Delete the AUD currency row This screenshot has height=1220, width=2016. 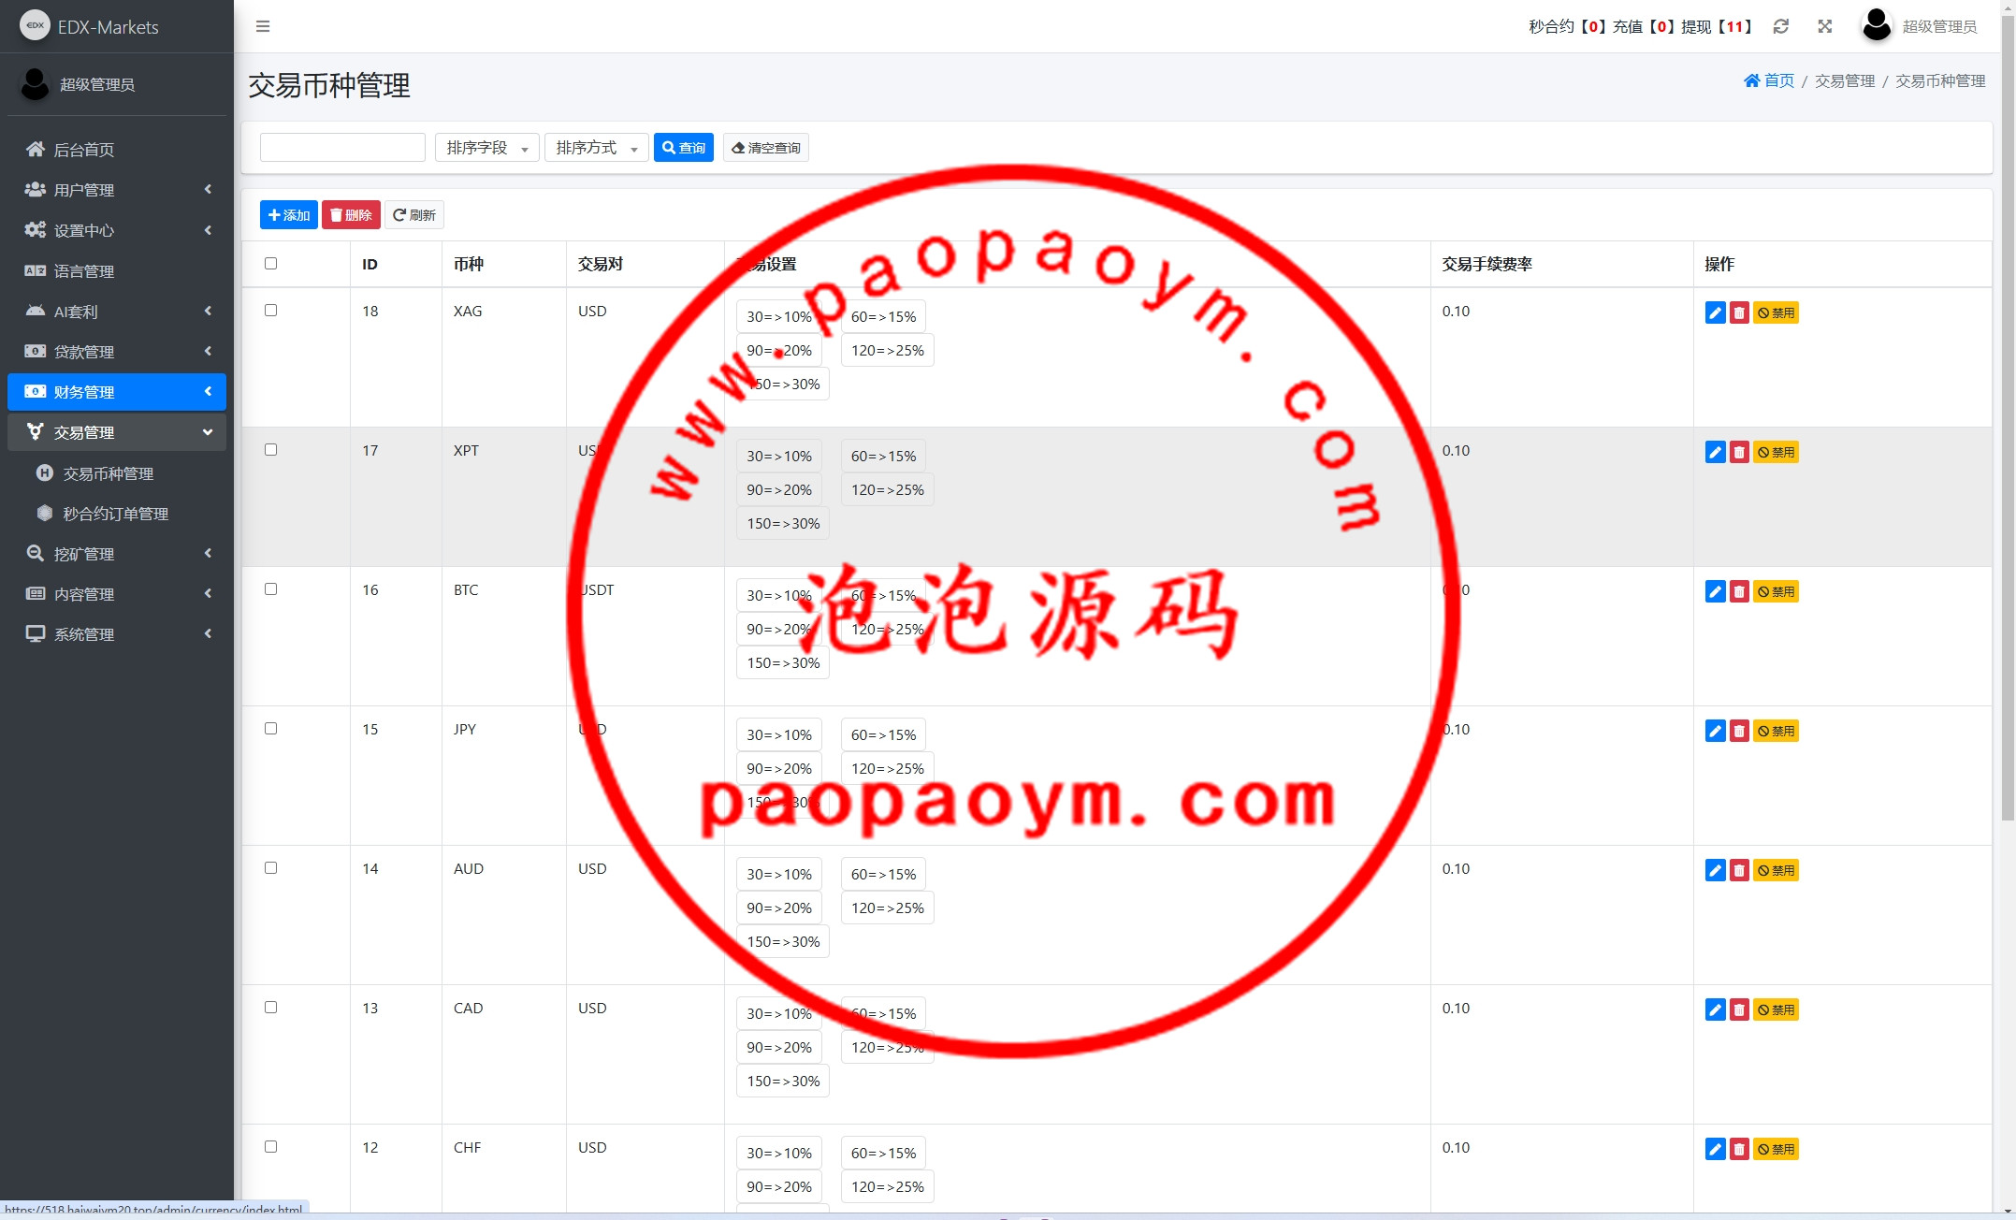click(1739, 870)
